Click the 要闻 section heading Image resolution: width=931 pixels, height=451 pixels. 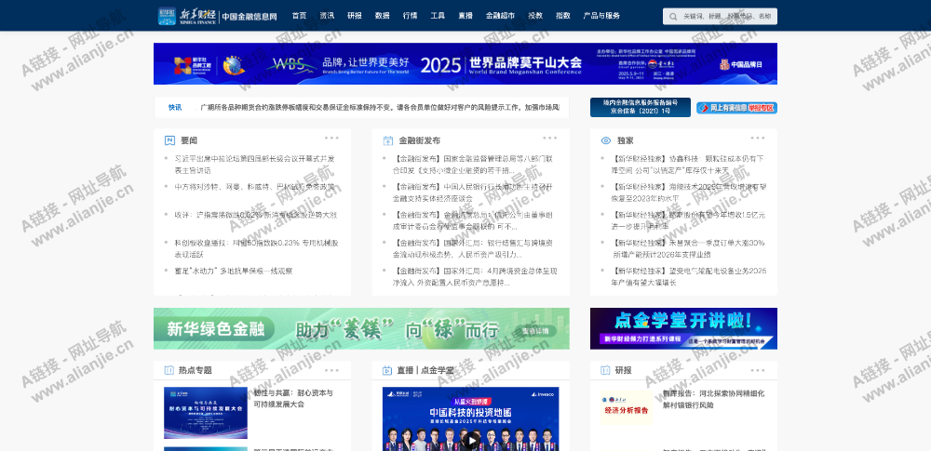(x=189, y=140)
